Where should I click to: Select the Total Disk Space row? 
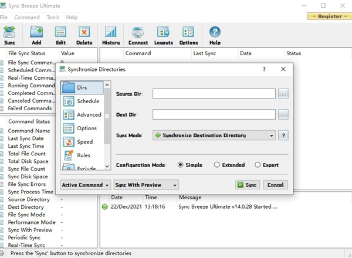[28, 161]
